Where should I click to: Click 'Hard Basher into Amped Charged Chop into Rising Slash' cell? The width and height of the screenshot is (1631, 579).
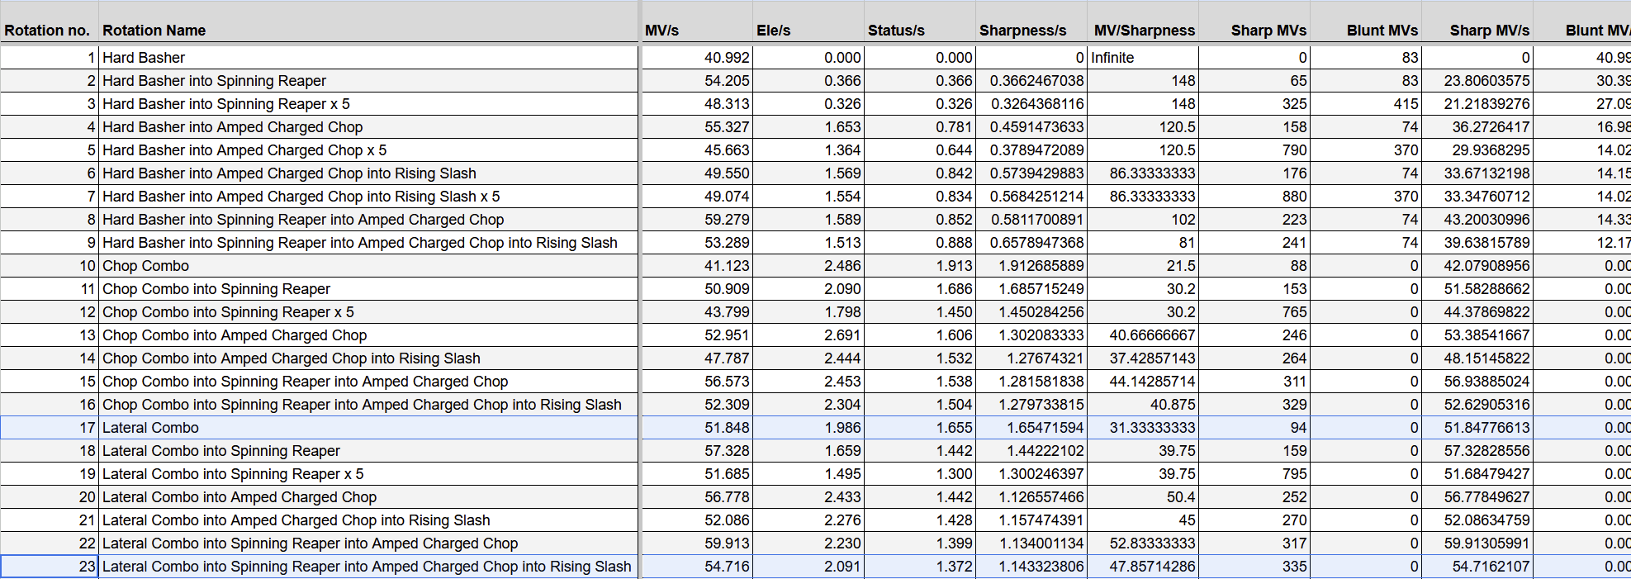pyautogui.click(x=368, y=173)
